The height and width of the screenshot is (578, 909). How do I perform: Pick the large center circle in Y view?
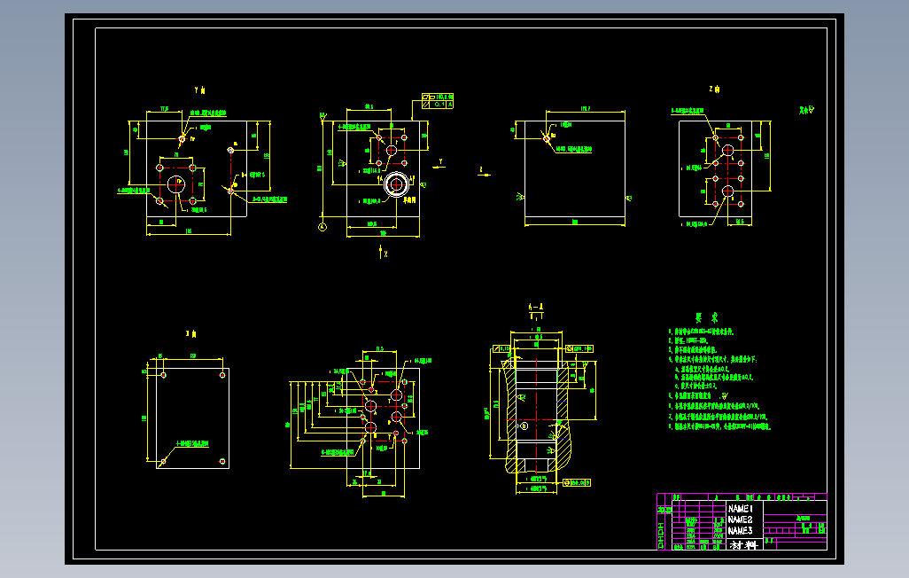[x=175, y=184]
